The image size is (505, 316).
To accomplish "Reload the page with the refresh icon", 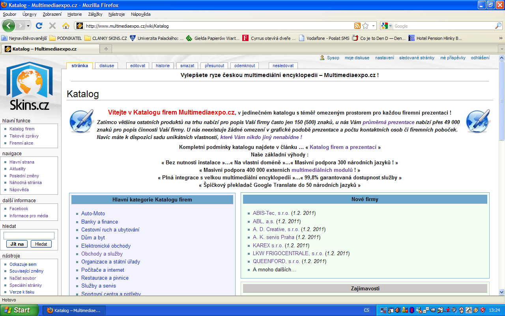I will (39, 26).
